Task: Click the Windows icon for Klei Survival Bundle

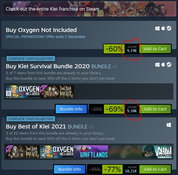Action: 157,65
